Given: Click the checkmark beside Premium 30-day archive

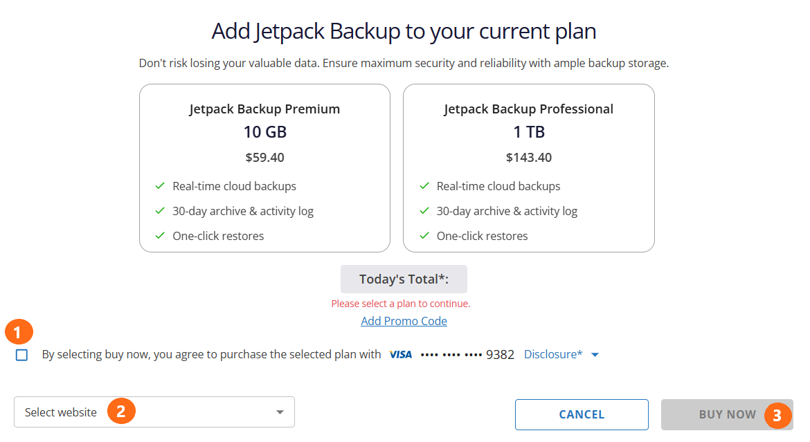Looking at the screenshot, I should (160, 210).
